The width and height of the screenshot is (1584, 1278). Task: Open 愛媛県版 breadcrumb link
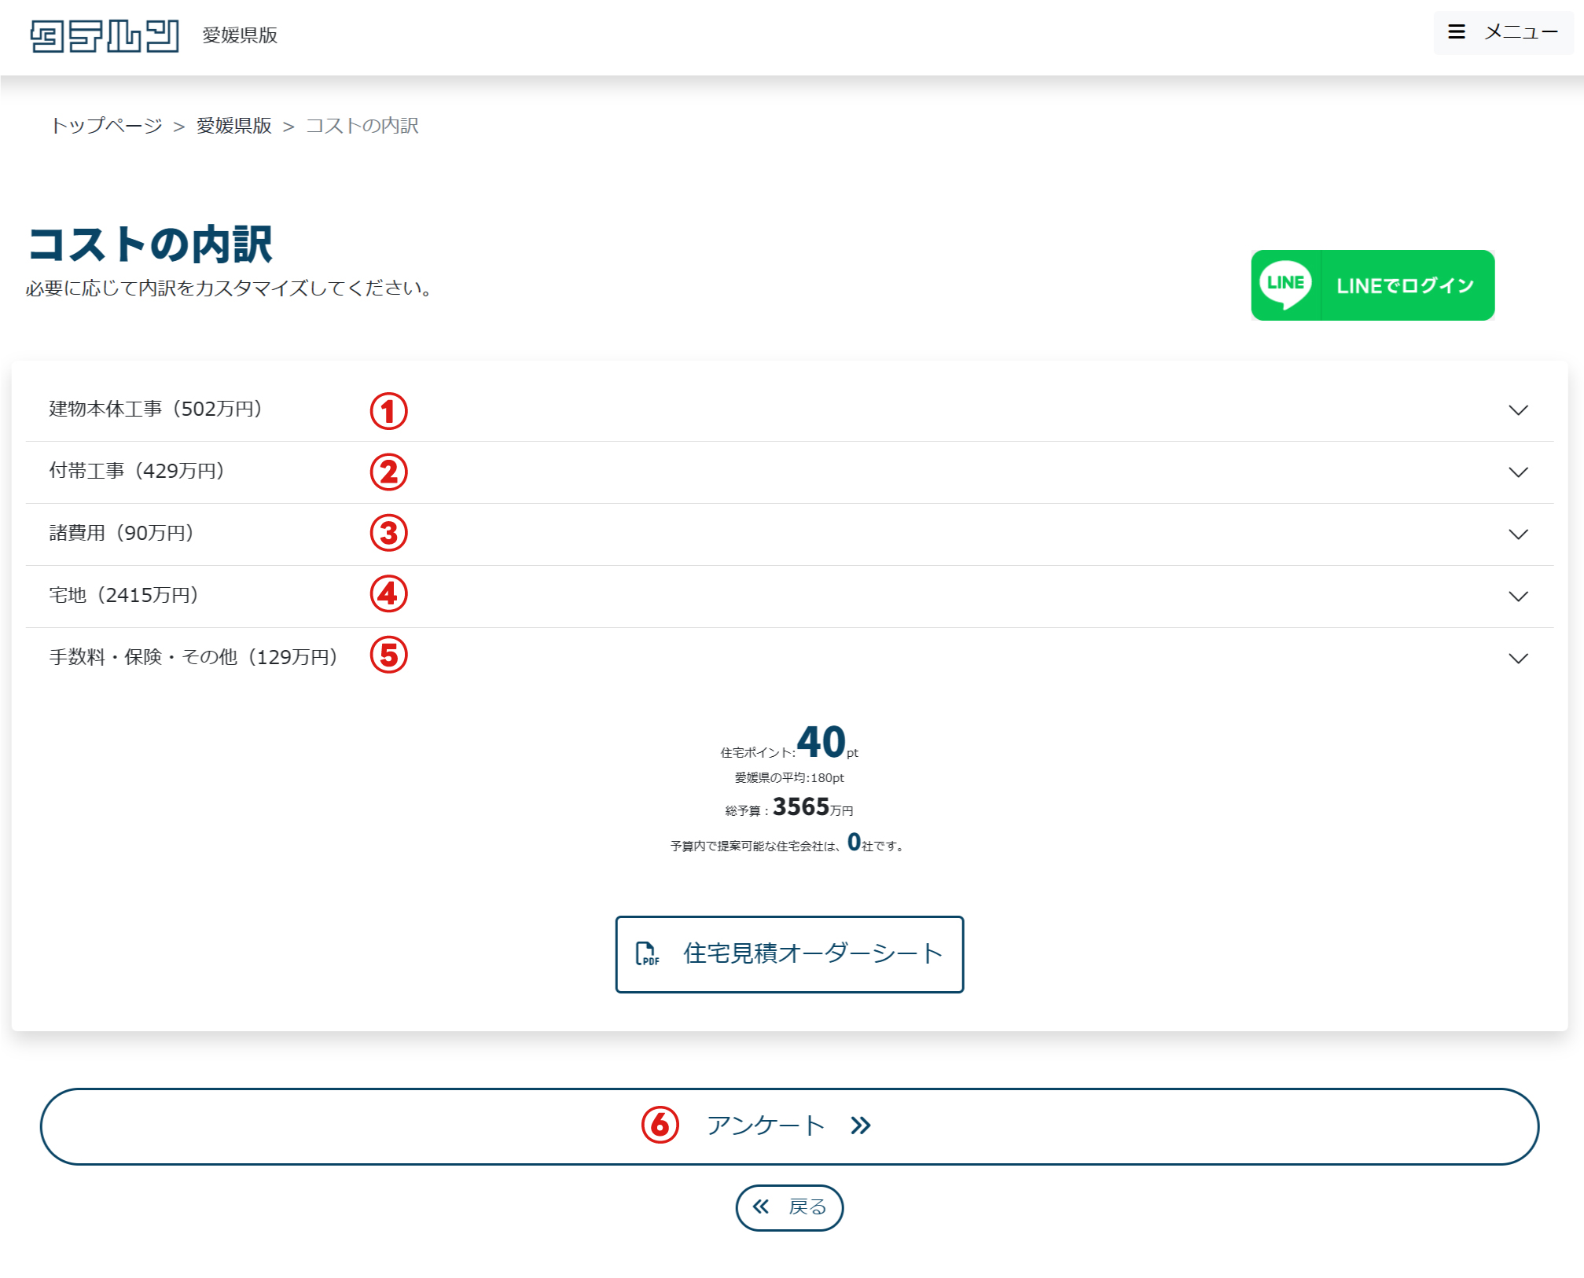point(233,126)
